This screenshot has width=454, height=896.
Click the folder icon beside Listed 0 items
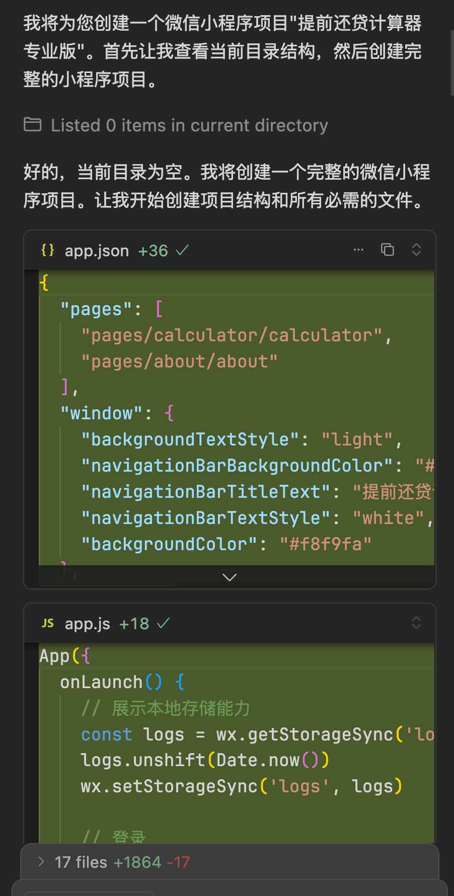click(33, 124)
